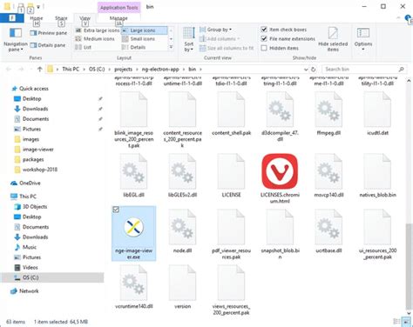Image resolution: width=413 pixels, height=327 pixels.
Task: Toggle the Preview pane
Action: (x=48, y=33)
